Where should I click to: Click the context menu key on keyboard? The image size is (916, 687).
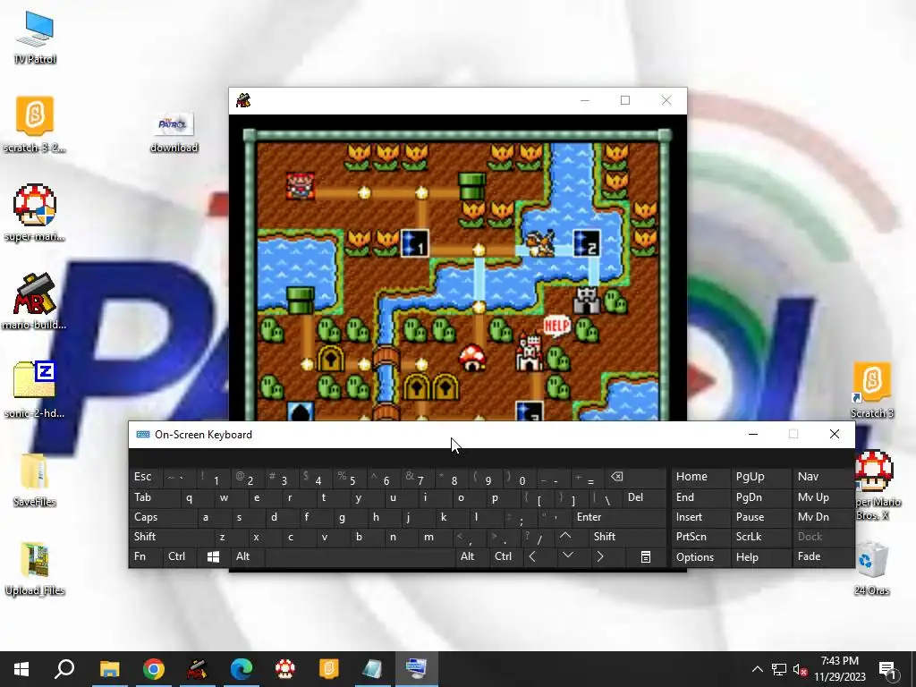coord(646,556)
